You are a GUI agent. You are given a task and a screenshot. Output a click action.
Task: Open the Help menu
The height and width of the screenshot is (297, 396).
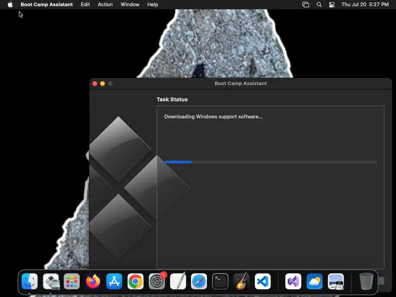pyautogui.click(x=153, y=5)
